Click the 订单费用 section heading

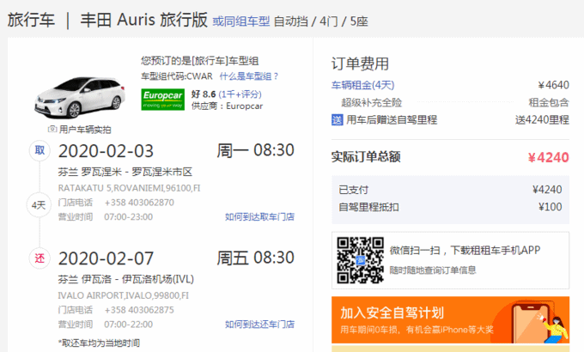pos(360,64)
